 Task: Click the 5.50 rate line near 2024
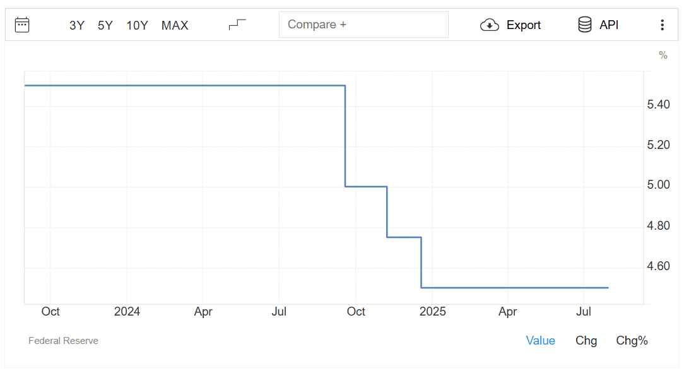coord(127,85)
